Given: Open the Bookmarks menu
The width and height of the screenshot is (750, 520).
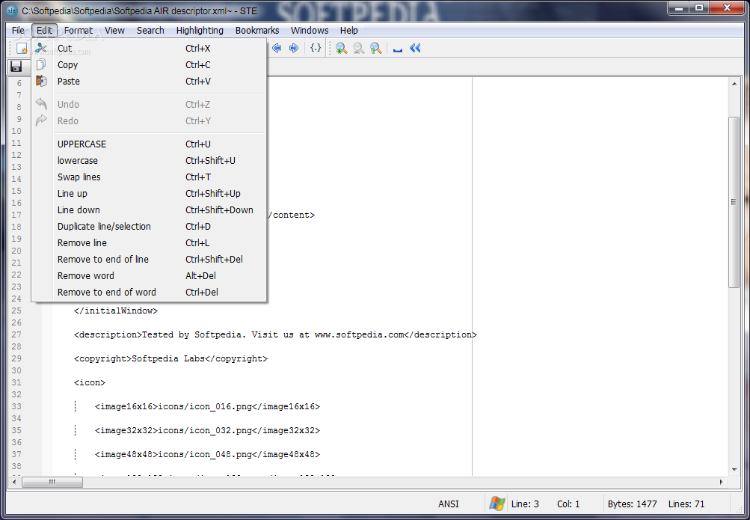Looking at the screenshot, I should coord(257,30).
